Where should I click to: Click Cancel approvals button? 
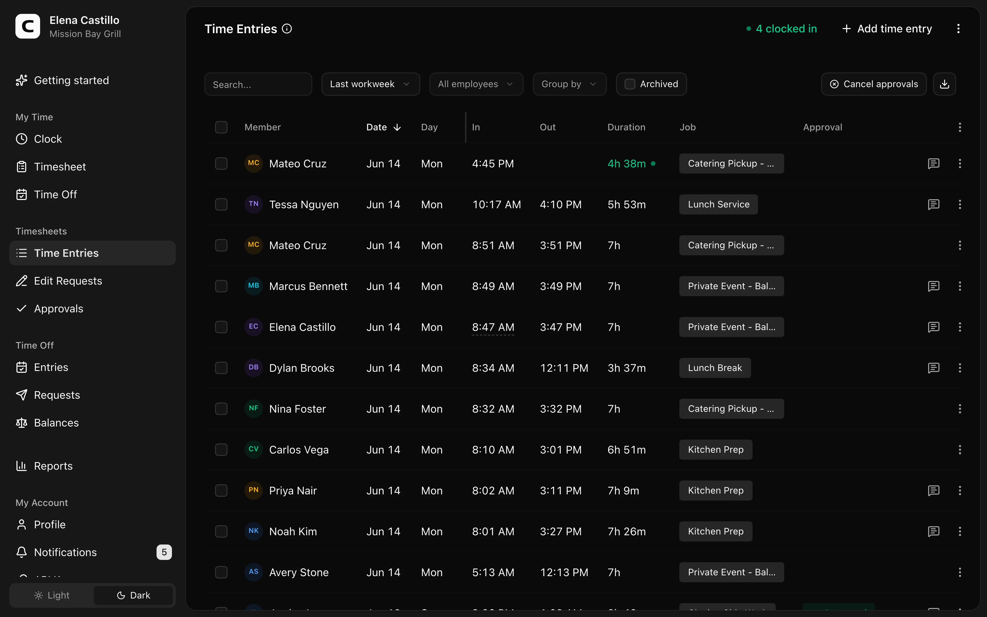pos(874,84)
